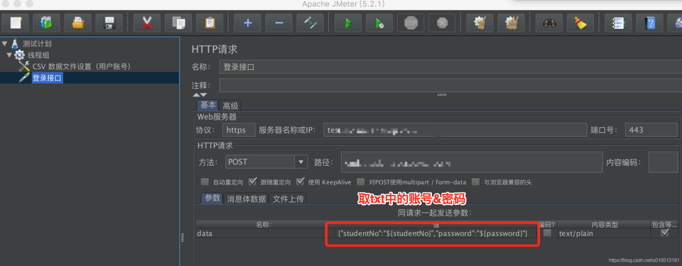Collapse all nodes with minus icon
This screenshot has width=682, height=266.
[279, 23]
